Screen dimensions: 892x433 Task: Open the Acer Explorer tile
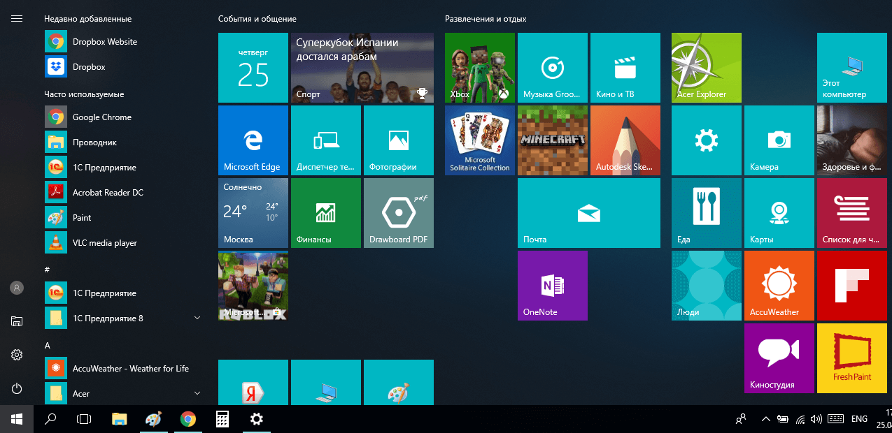(706, 68)
